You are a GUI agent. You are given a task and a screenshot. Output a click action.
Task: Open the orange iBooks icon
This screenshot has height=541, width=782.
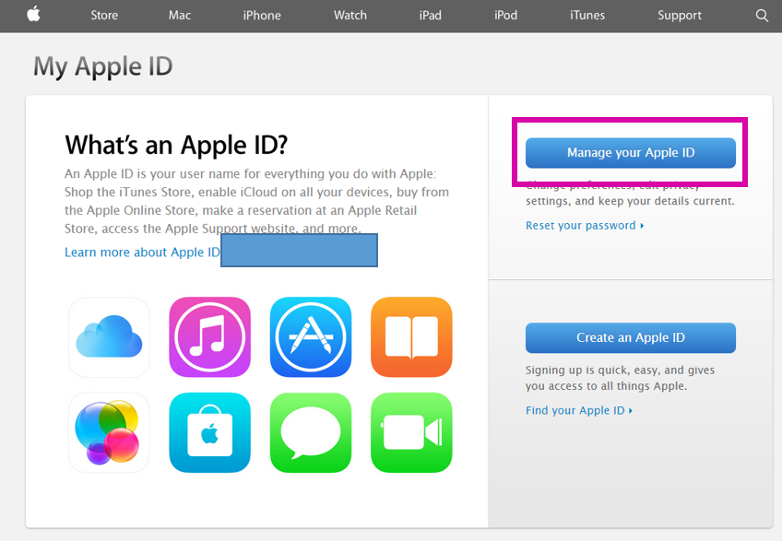pyautogui.click(x=411, y=337)
